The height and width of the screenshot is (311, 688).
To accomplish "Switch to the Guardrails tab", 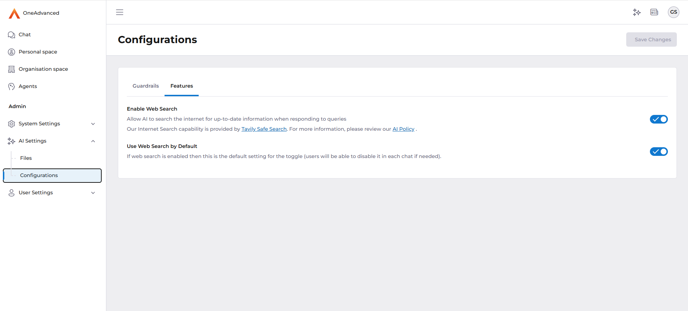I will point(146,86).
